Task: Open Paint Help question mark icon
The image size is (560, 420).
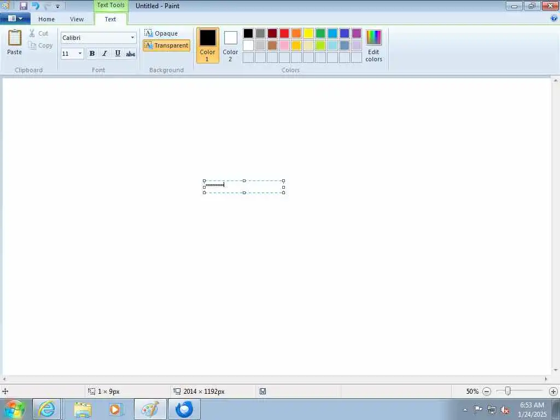Action: click(x=554, y=19)
